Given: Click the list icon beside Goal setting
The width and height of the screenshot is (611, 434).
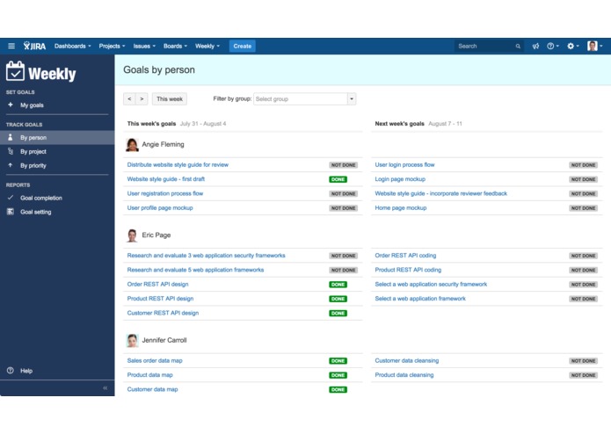Looking at the screenshot, I should (x=11, y=212).
